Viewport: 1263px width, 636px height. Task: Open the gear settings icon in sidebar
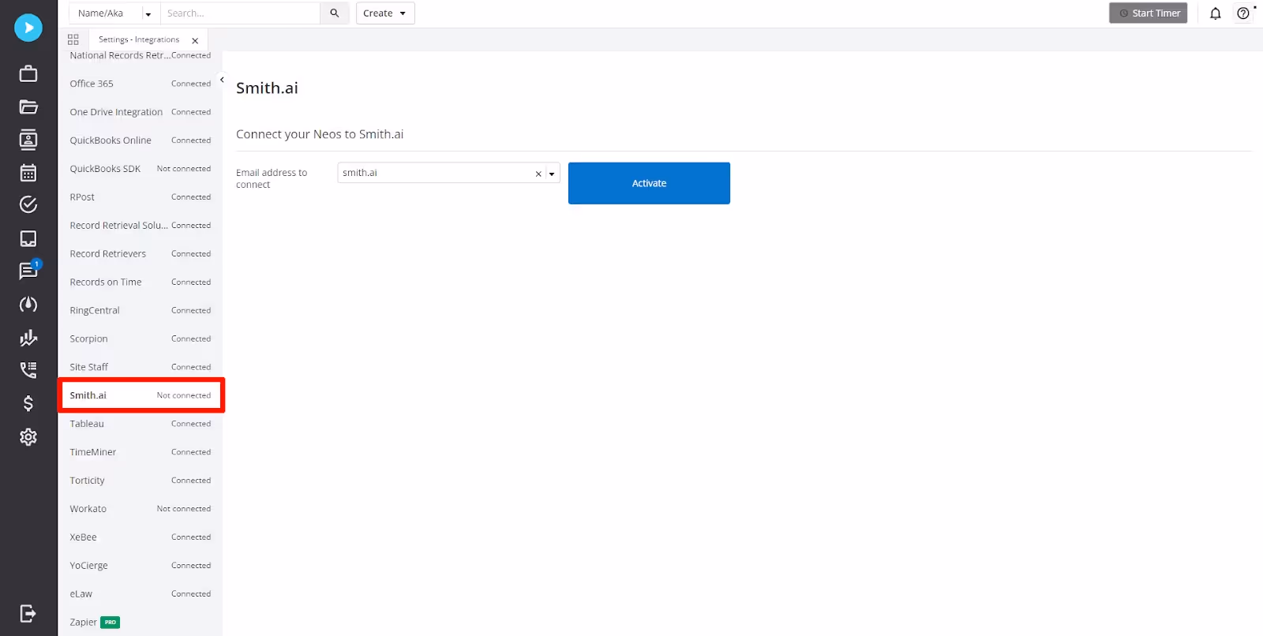point(28,437)
